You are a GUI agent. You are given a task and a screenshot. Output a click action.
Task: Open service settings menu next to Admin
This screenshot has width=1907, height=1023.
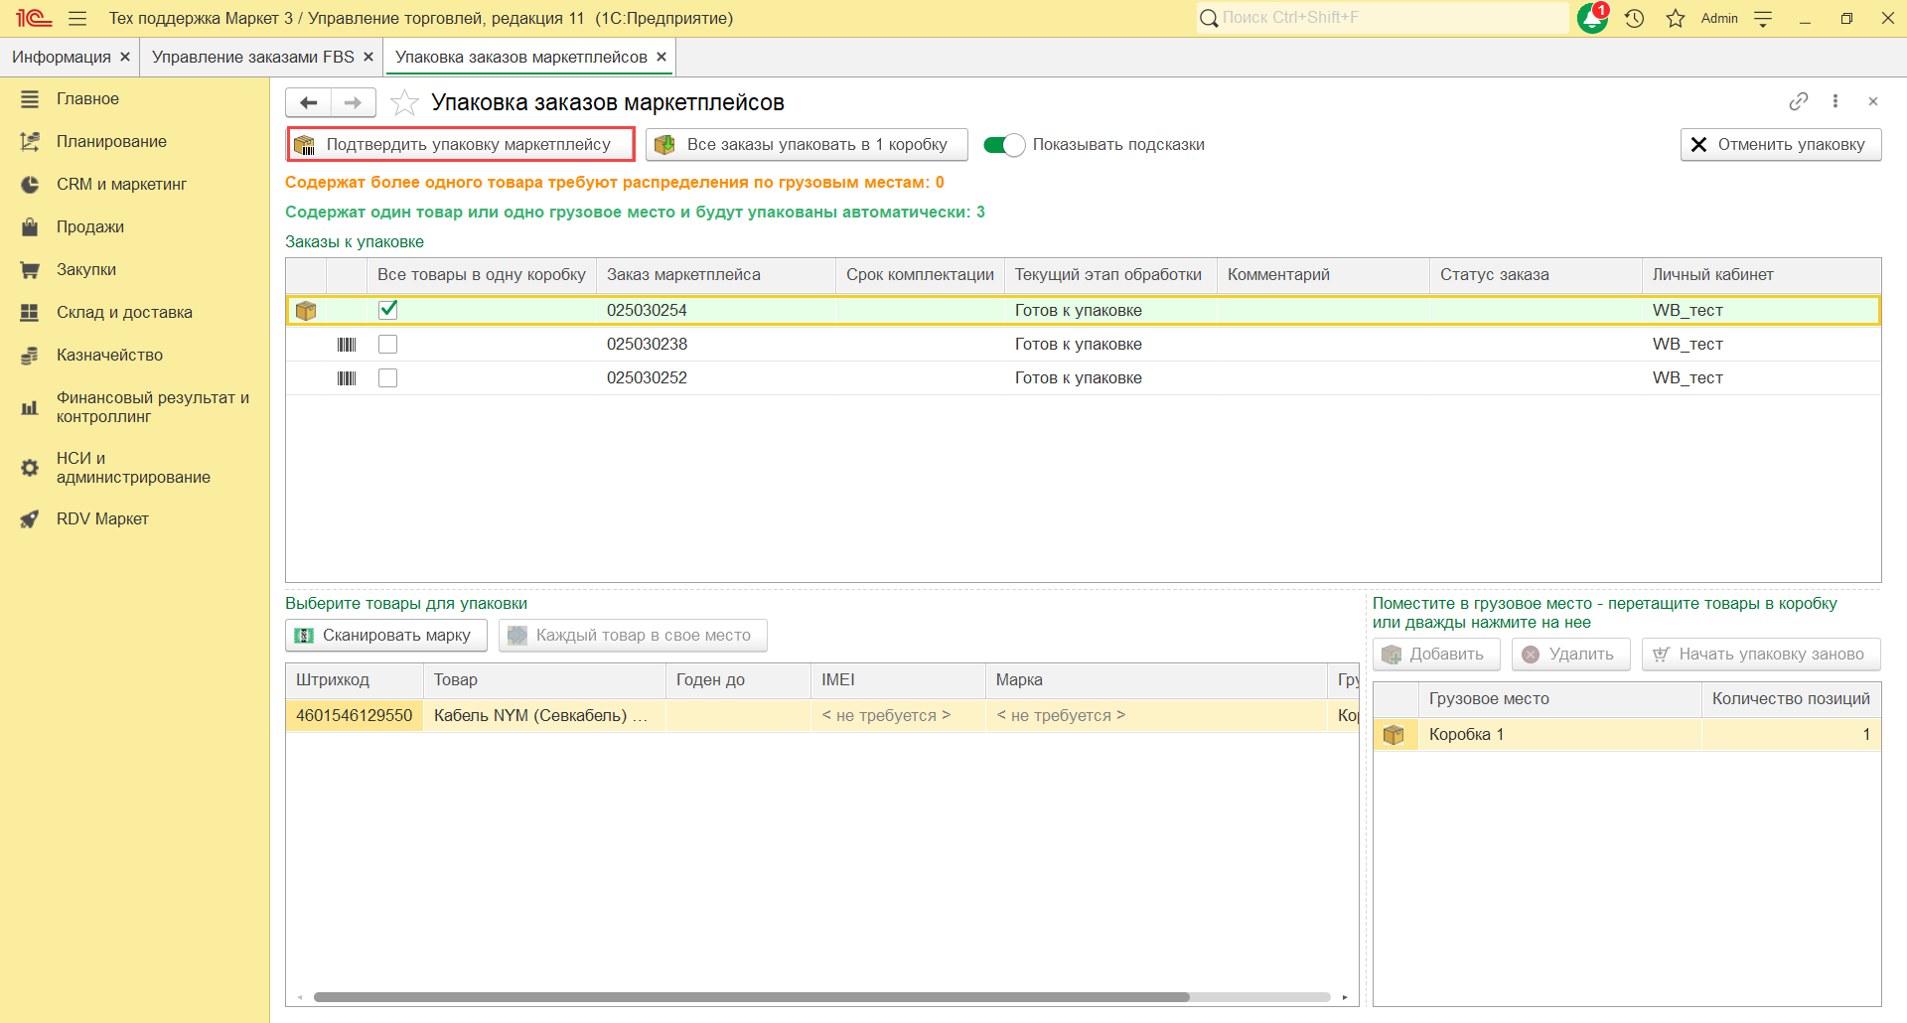(1763, 19)
